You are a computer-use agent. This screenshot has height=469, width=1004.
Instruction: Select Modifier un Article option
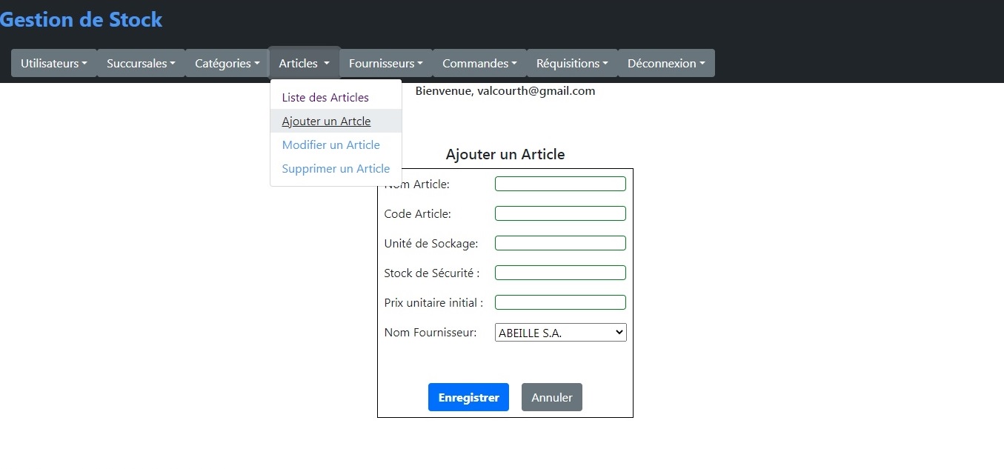coord(330,144)
